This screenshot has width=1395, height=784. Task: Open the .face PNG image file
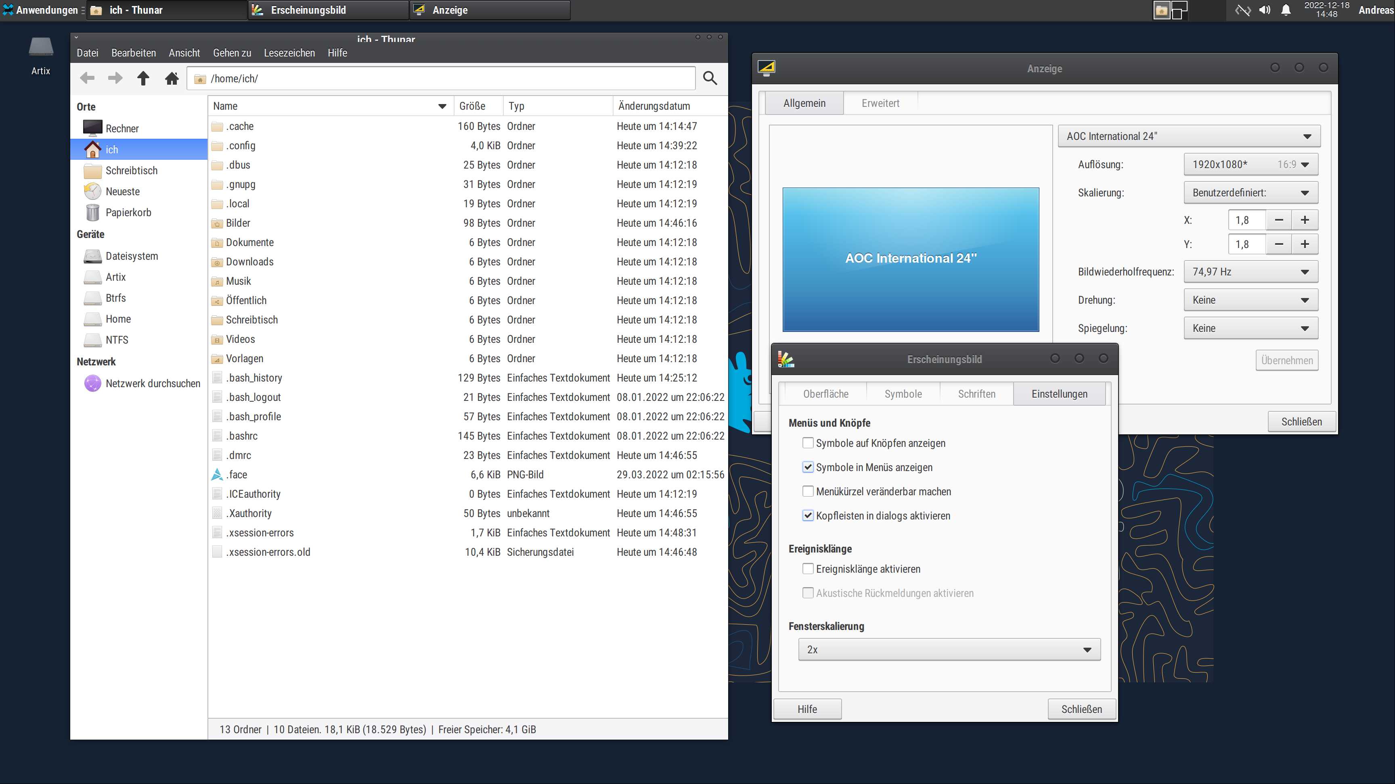coord(237,475)
